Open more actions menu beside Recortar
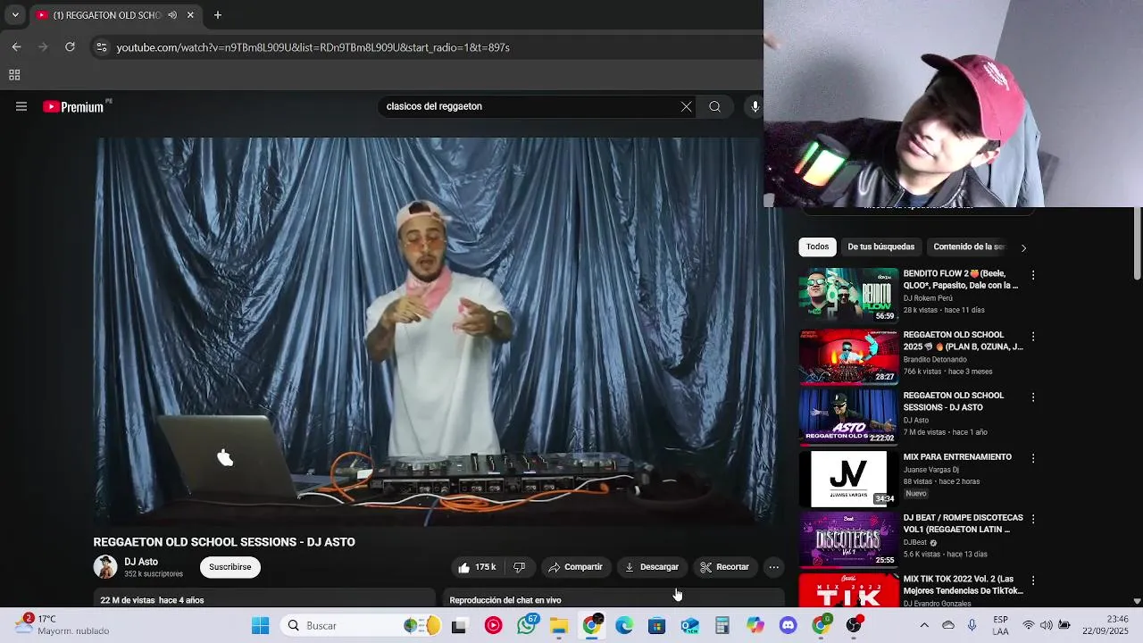The image size is (1143, 643). point(774,567)
